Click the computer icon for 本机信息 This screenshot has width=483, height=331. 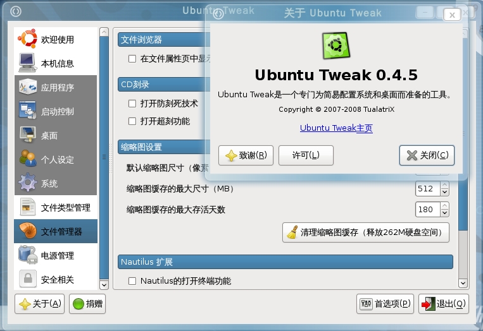27,63
